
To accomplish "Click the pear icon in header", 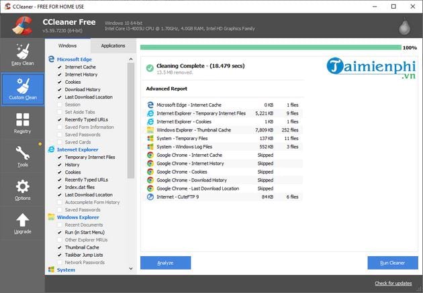I will coord(404,26).
